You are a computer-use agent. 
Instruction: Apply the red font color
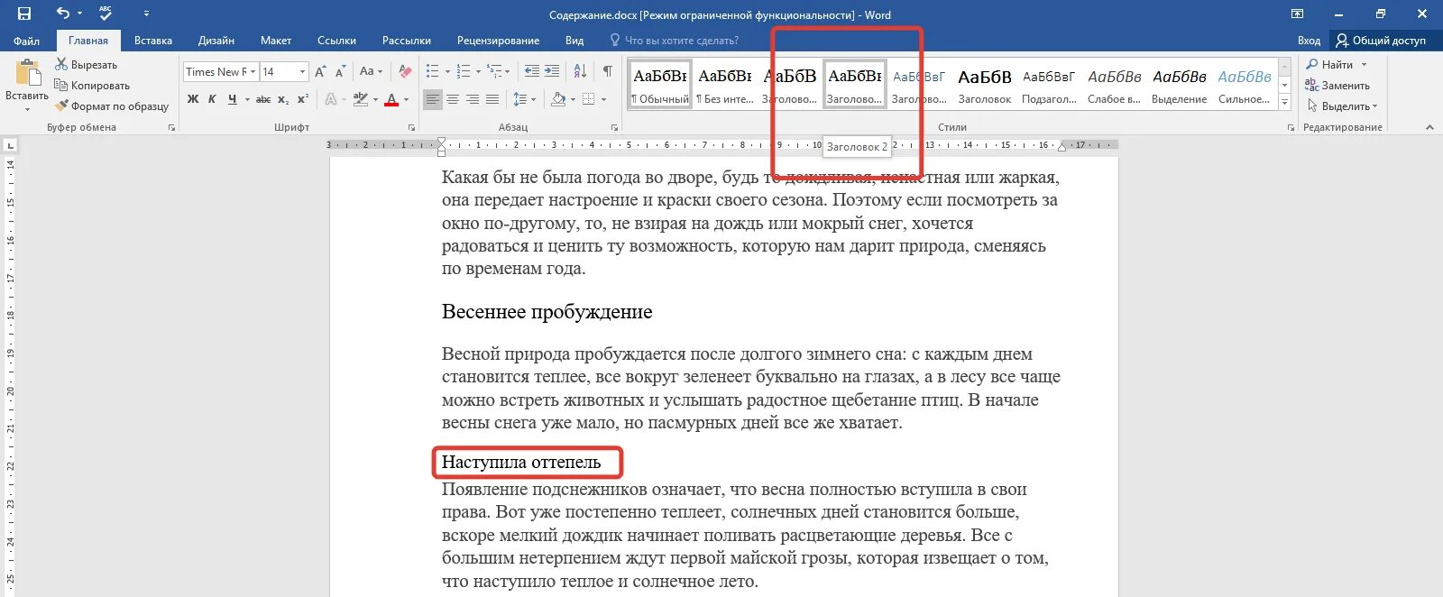tap(391, 99)
